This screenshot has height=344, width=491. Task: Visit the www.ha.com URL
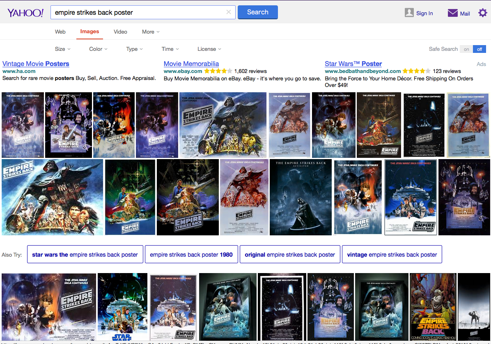(19, 71)
